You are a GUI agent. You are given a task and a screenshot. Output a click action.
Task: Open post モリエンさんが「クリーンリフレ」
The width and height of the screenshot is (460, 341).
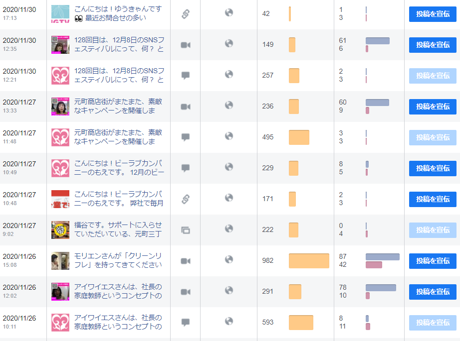tap(118, 260)
